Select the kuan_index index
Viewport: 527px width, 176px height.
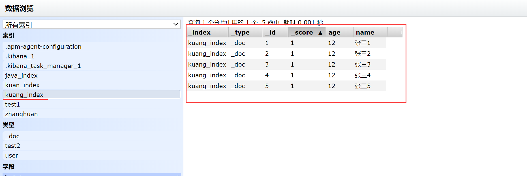pos(91,85)
